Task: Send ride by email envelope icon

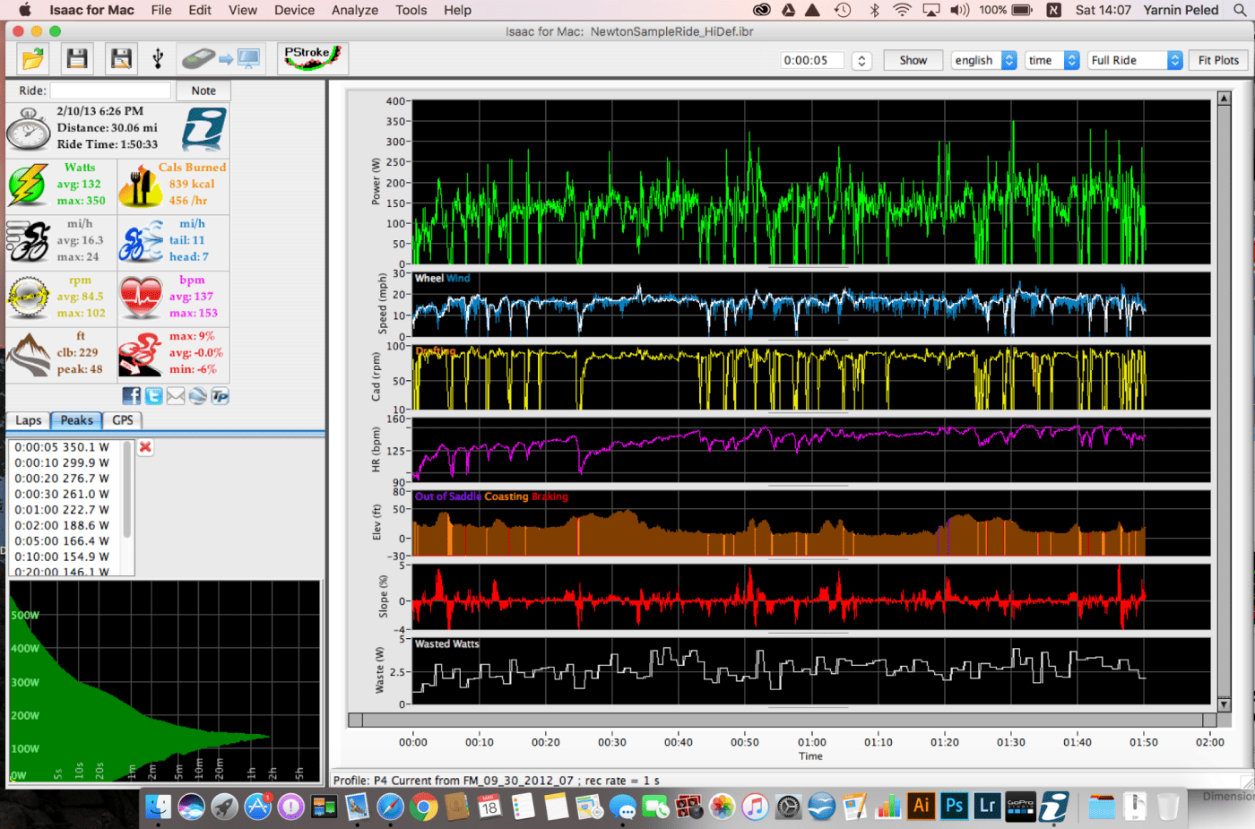Action: point(176,396)
